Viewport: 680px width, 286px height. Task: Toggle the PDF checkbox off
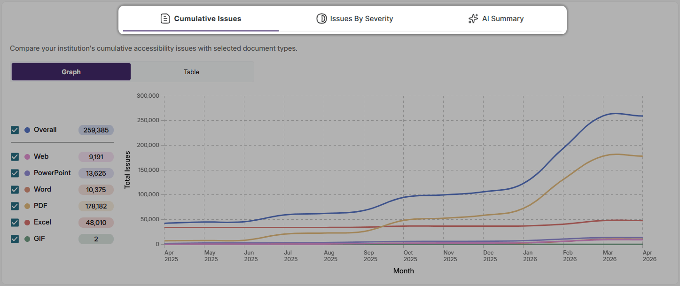click(15, 206)
